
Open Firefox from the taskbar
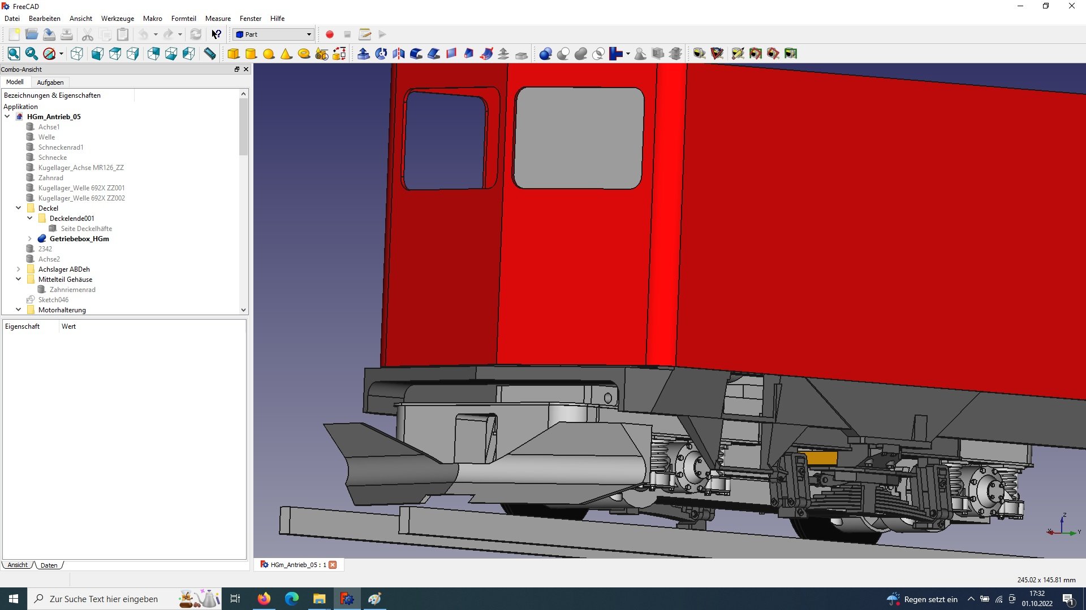264,599
